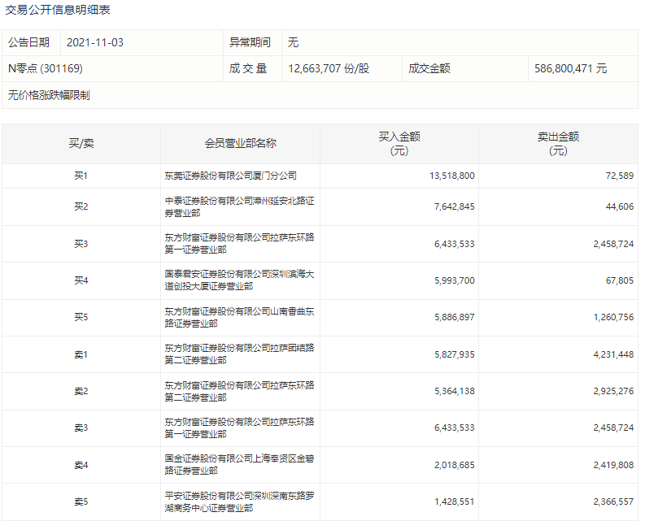
Task: Sort by the 卖出金额 (元) column header
Action: coord(558,143)
